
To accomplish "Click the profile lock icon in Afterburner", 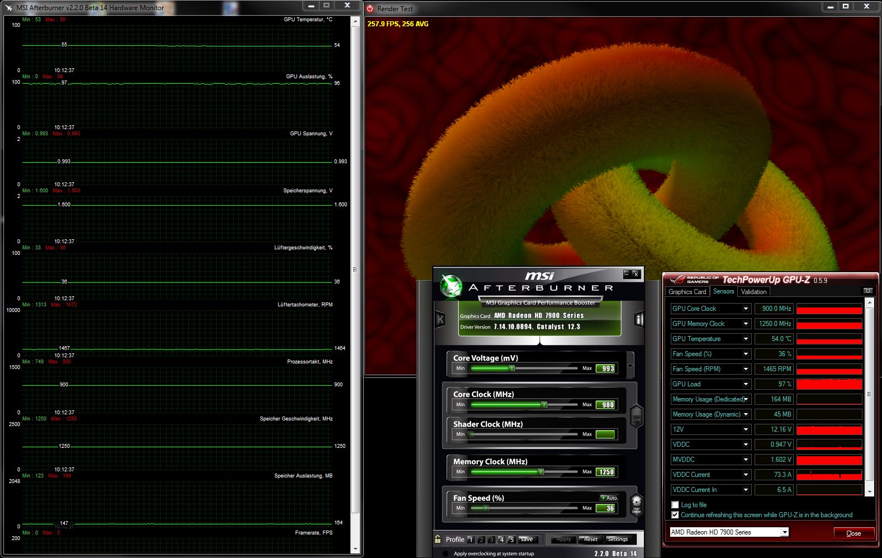I will click(438, 539).
